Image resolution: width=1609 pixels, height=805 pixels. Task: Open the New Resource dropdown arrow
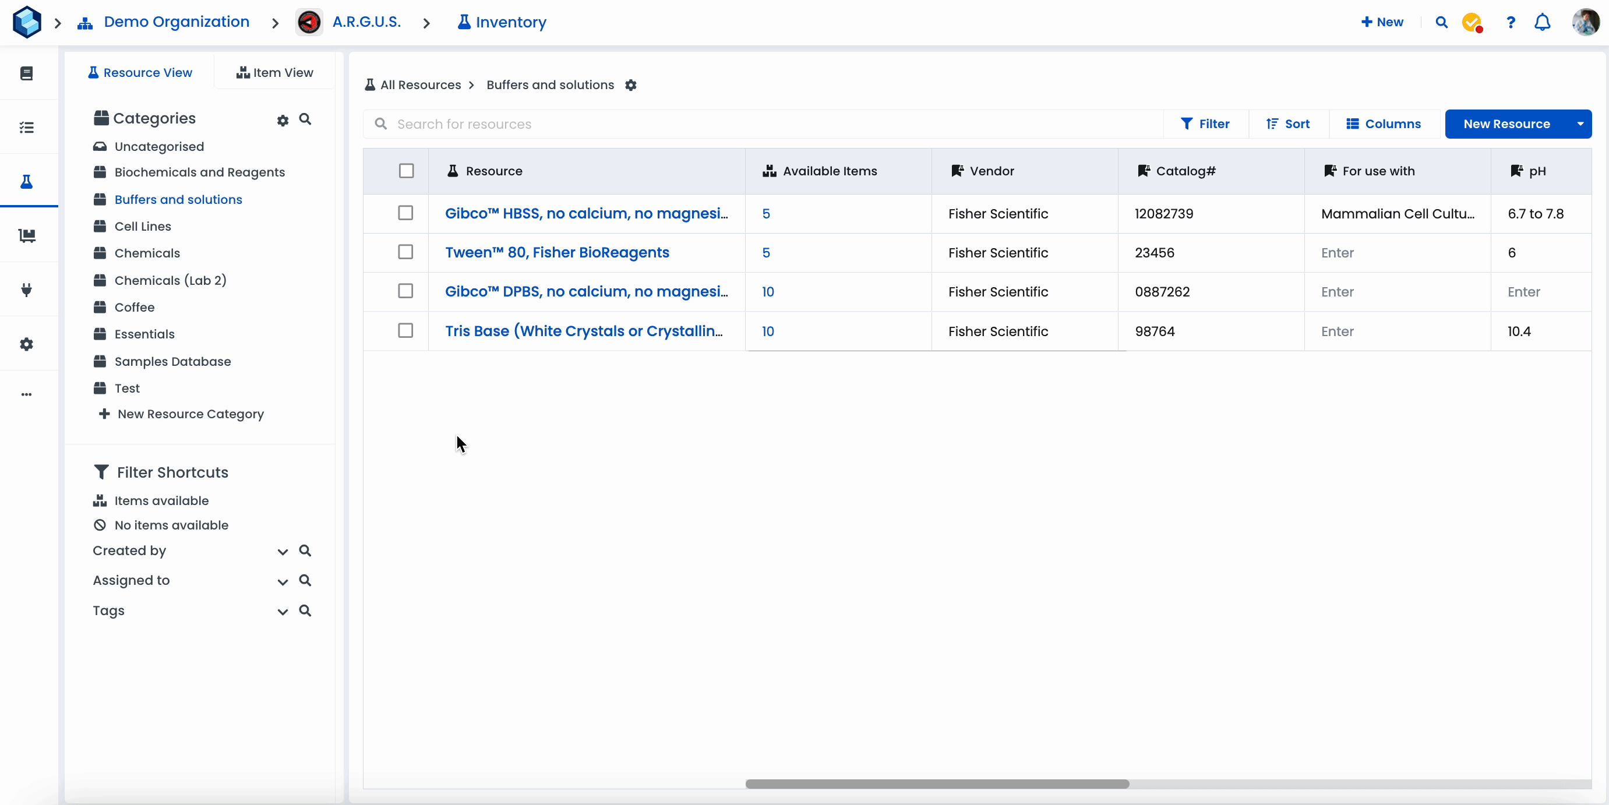click(x=1580, y=123)
